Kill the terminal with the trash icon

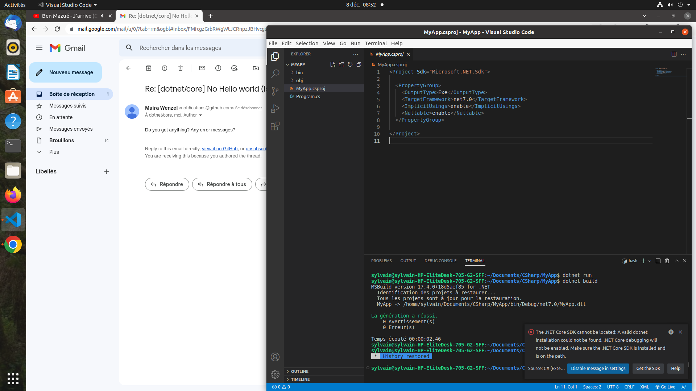point(667,261)
